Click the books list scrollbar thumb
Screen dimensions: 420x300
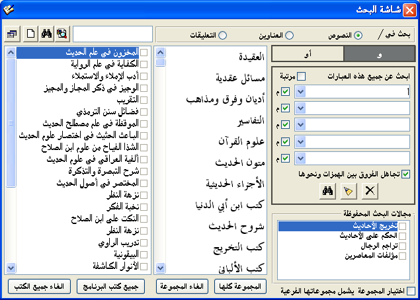point(11,123)
